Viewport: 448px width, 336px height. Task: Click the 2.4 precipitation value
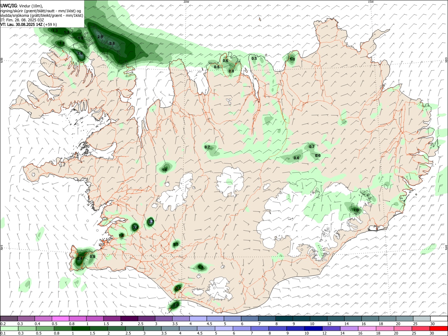pos(80,259)
